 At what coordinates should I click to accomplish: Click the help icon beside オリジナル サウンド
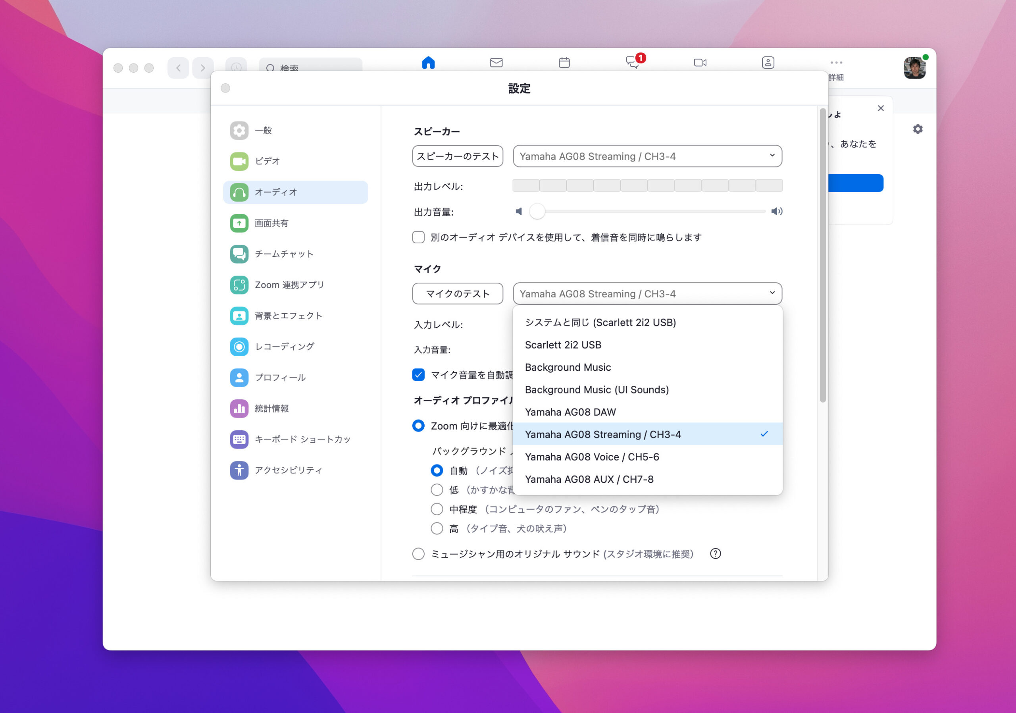pos(715,554)
